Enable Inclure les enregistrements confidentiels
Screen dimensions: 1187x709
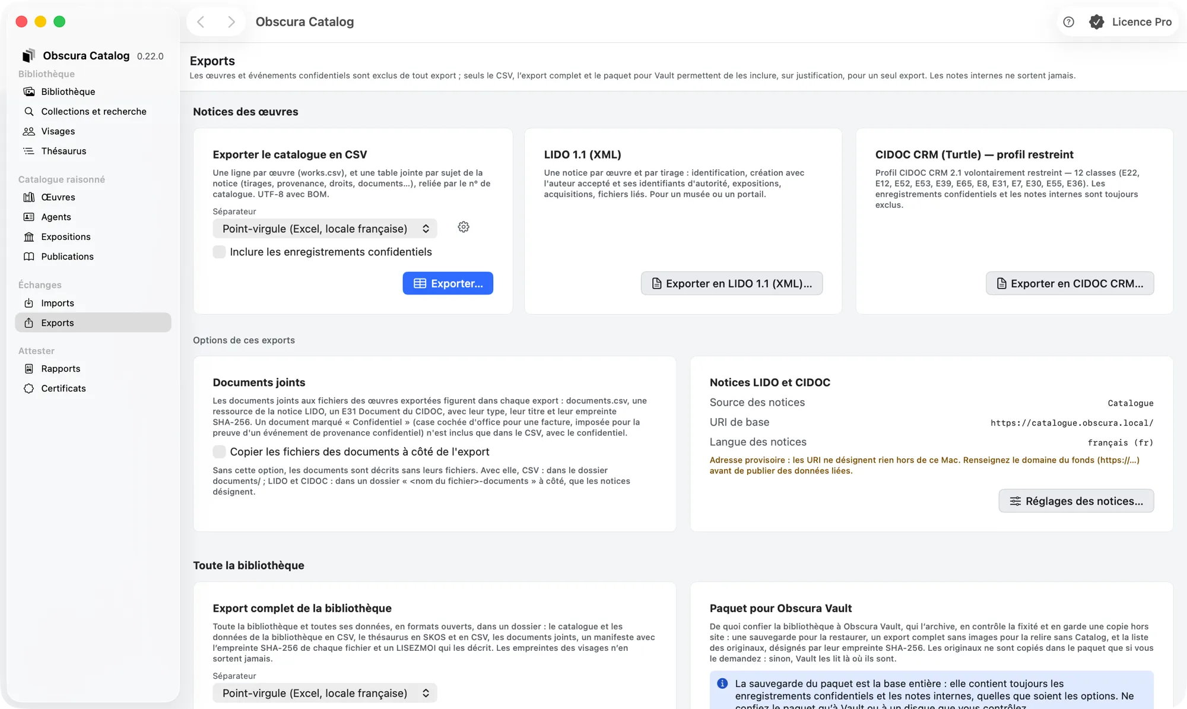pos(219,252)
